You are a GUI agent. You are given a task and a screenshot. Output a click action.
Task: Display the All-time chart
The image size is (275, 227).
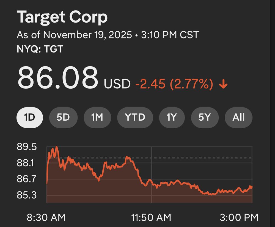click(238, 117)
